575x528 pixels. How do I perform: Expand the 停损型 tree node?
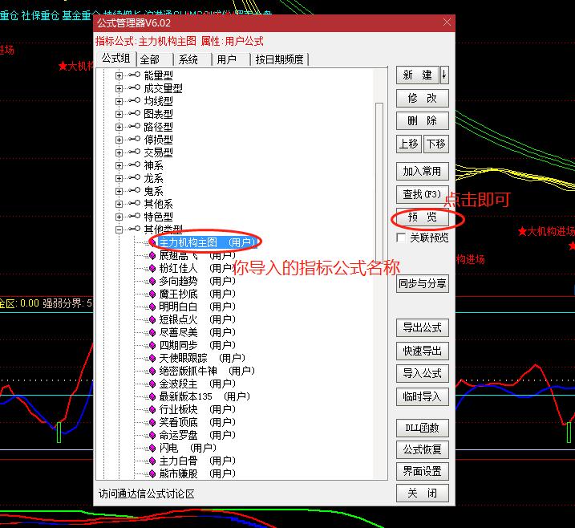tap(119, 140)
